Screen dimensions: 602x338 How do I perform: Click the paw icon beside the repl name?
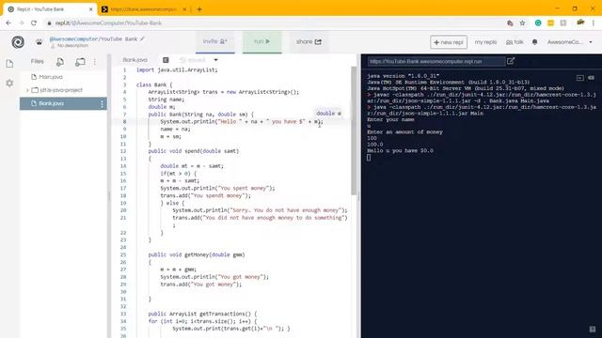(x=40, y=41)
